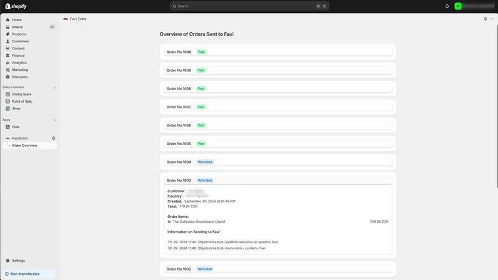
Task: Click the Flow app icon
Action: [7, 127]
